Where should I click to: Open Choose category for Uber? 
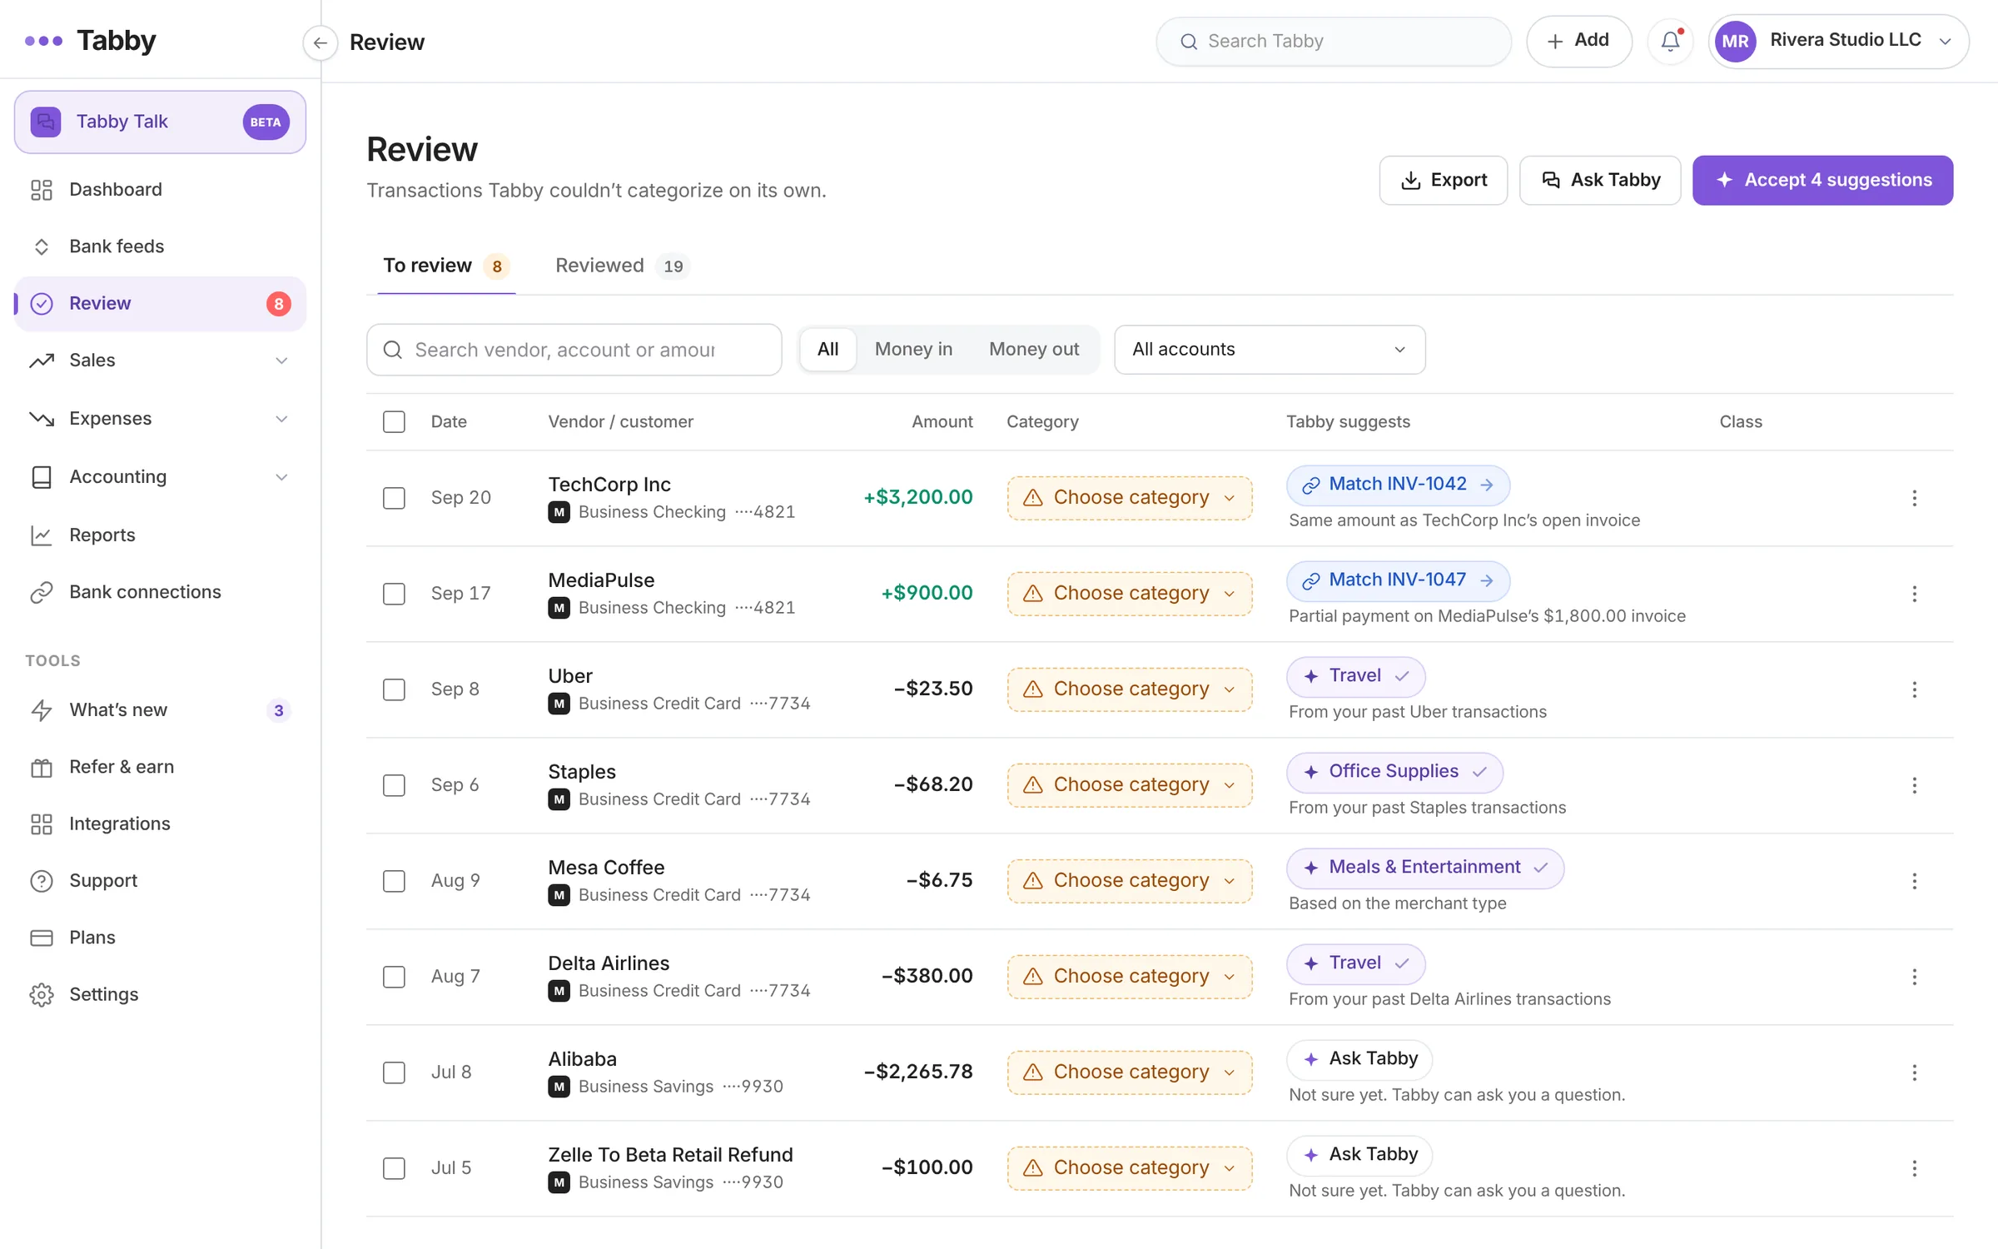[x=1130, y=689]
